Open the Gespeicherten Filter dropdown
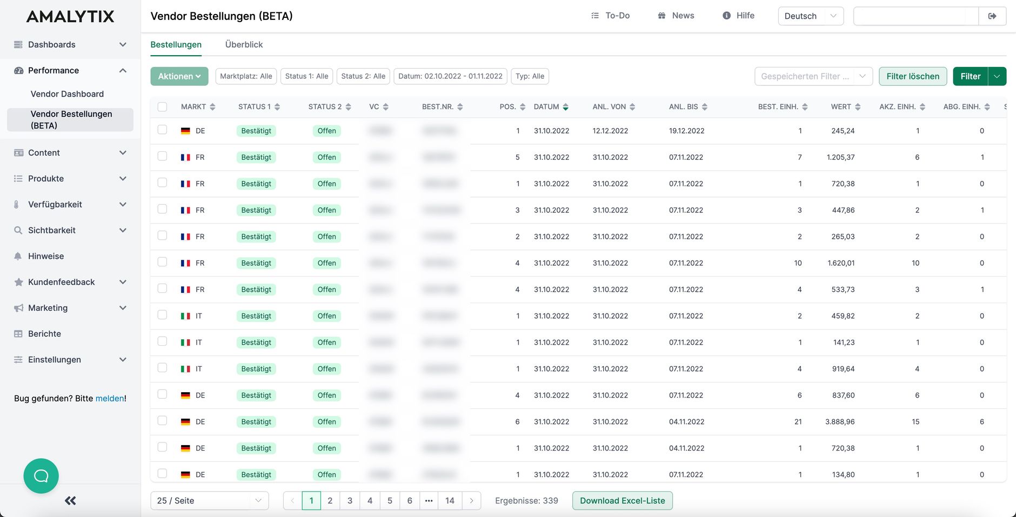The width and height of the screenshot is (1016, 517). point(813,76)
